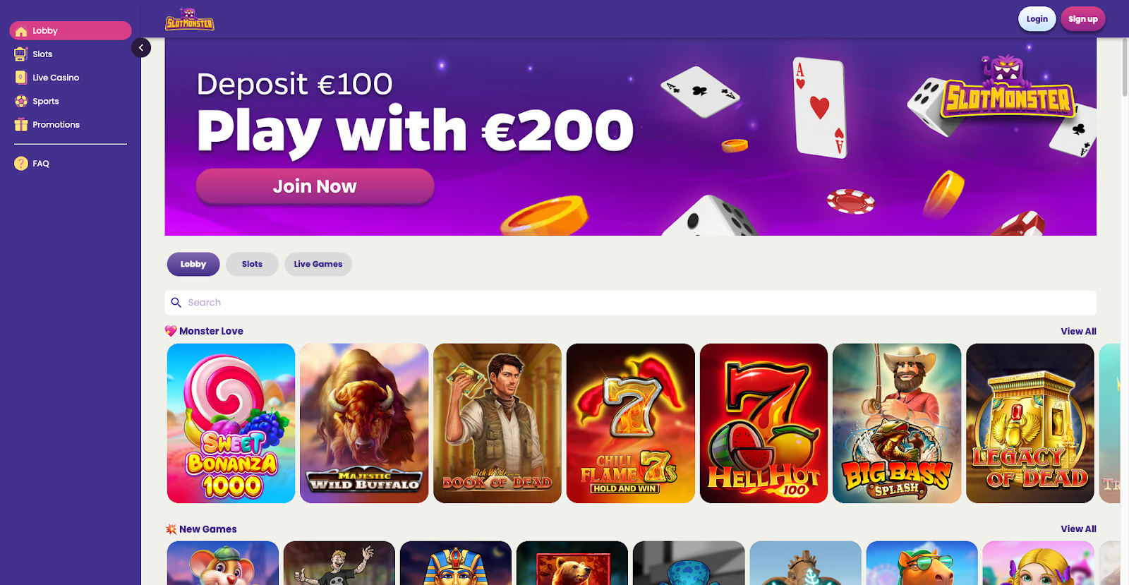
Task: Select the Sports ball icon in sidebar
Action: coord(21,101)
